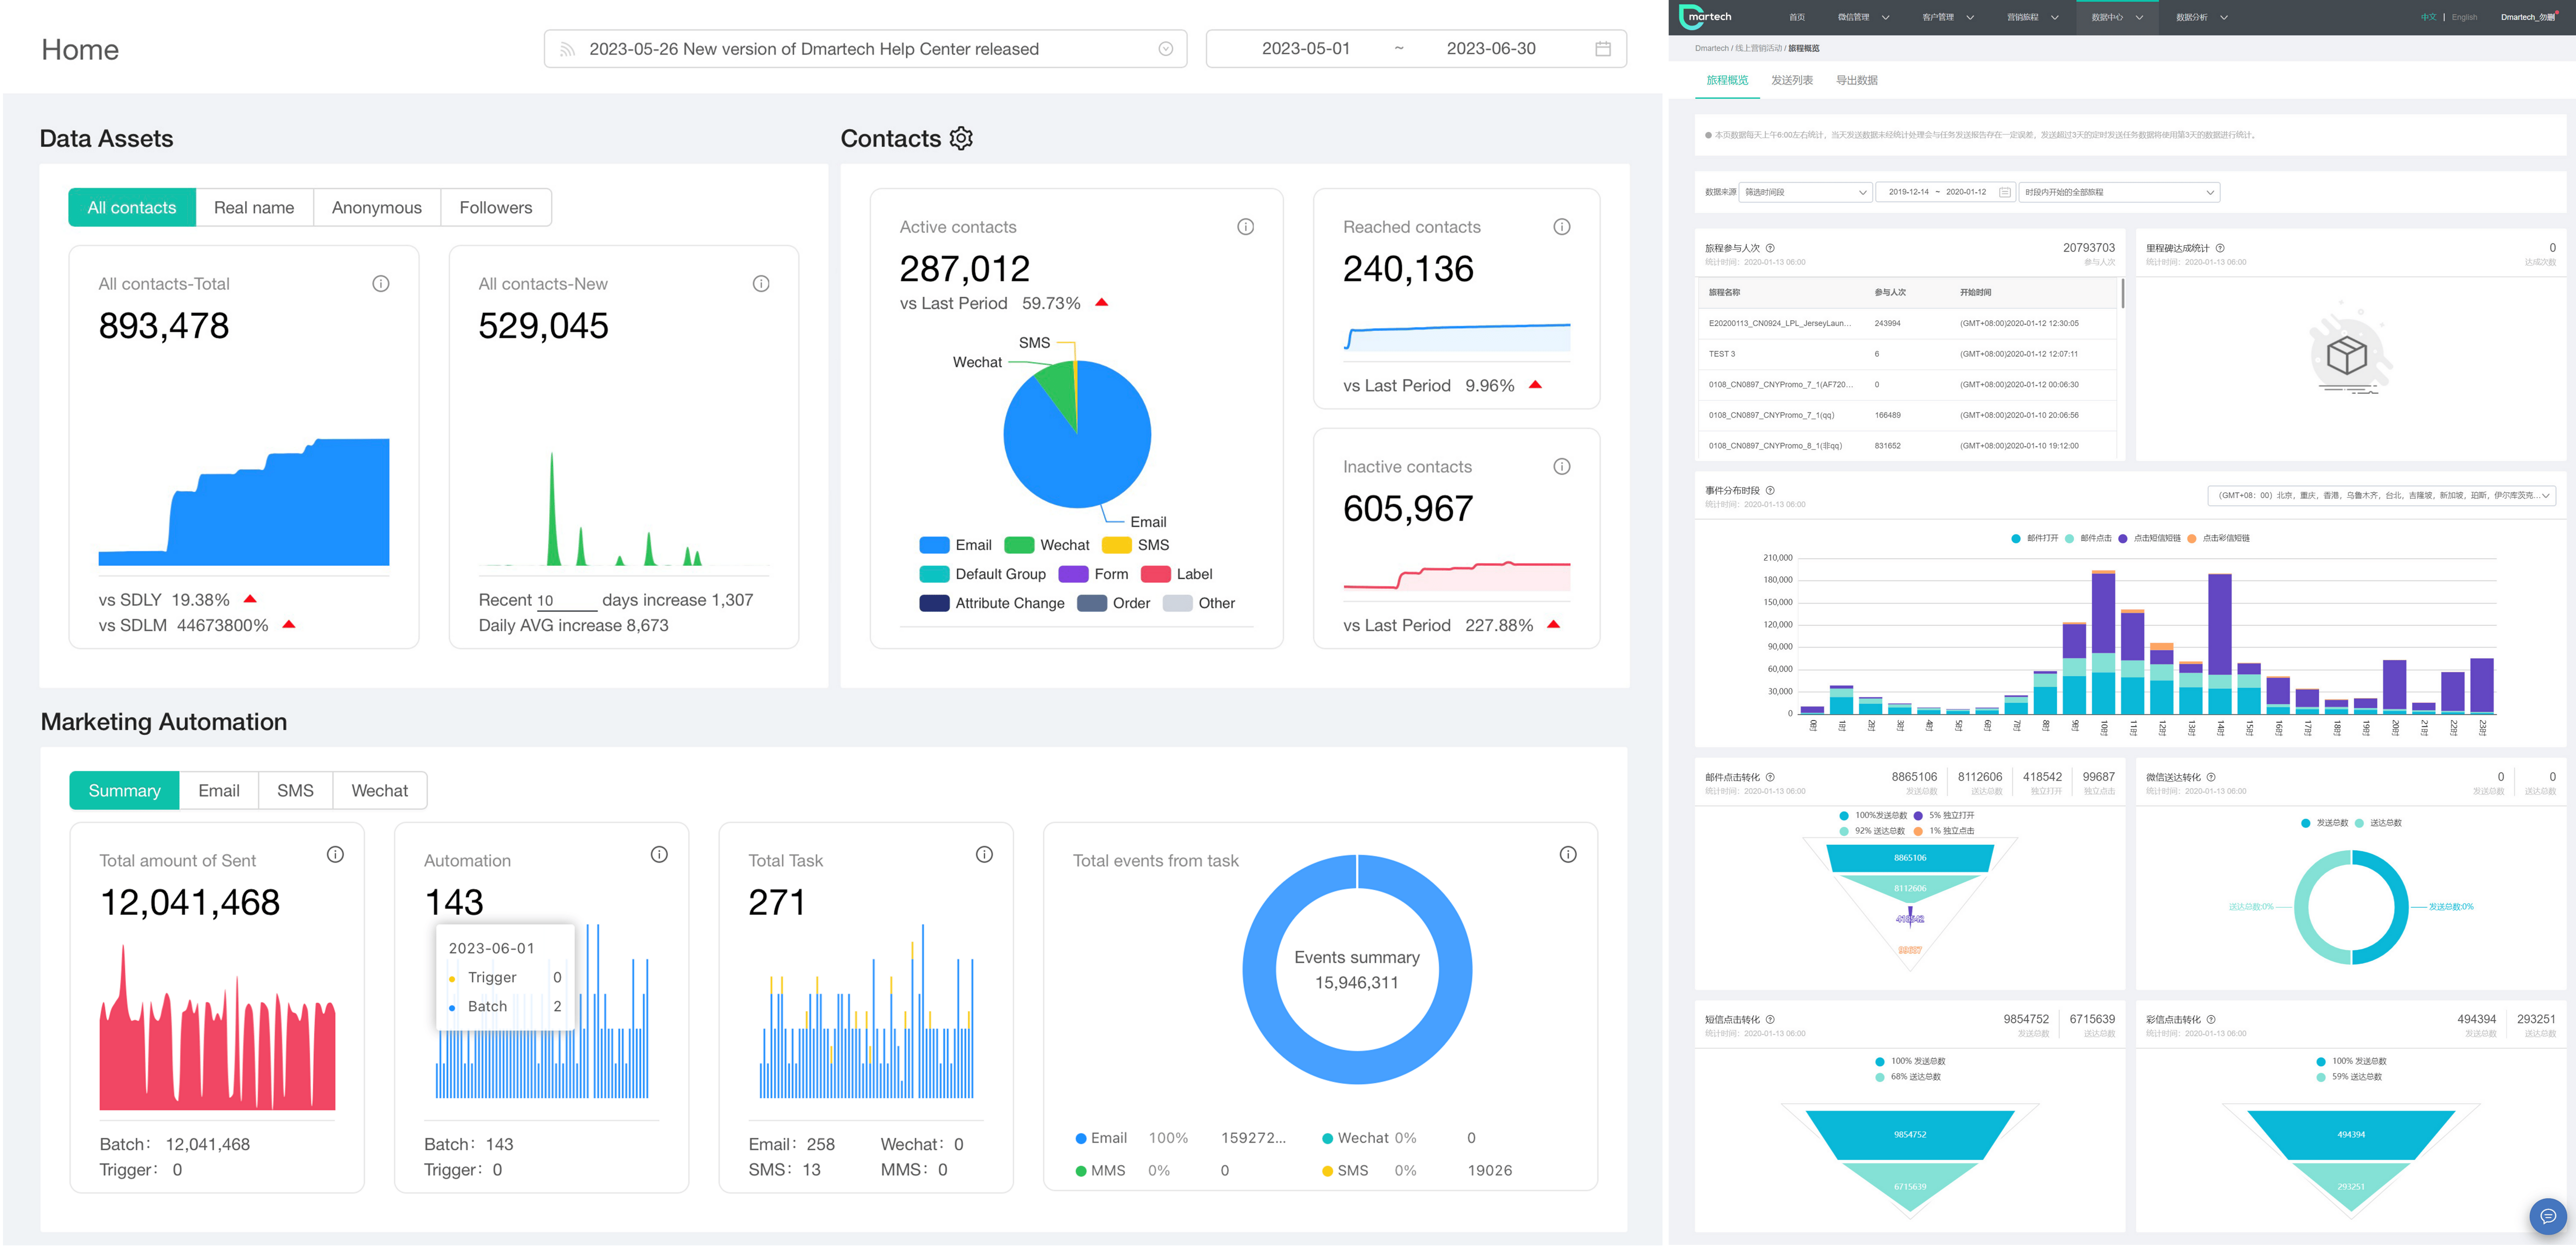Toggle 68% 送达总数 legend in SMS funnel
Image resolution: width=2576 pixels, height=1247 pixels.
(1908, 1077)
